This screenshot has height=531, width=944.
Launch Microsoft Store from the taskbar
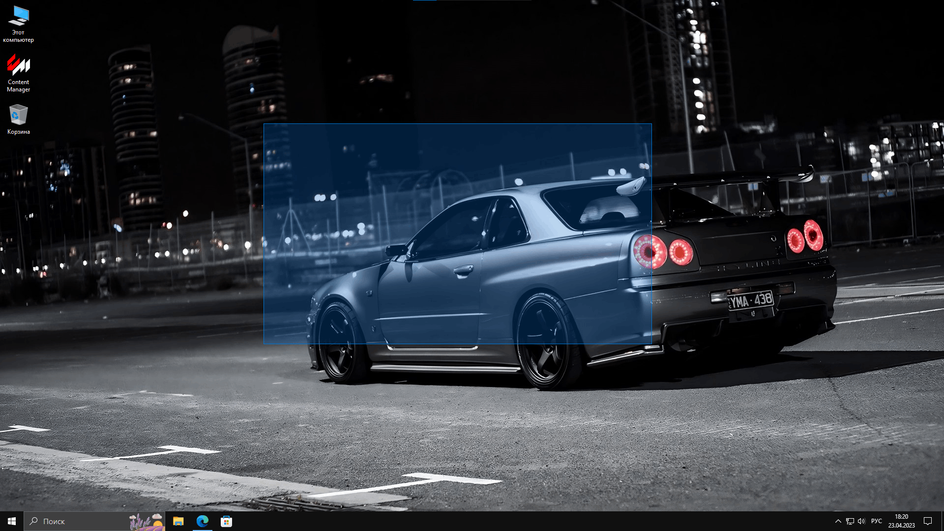[226, 521]
